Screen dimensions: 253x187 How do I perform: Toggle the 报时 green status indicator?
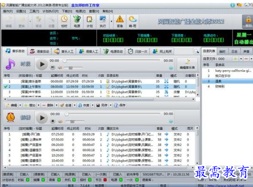click(x=90, y=179)
